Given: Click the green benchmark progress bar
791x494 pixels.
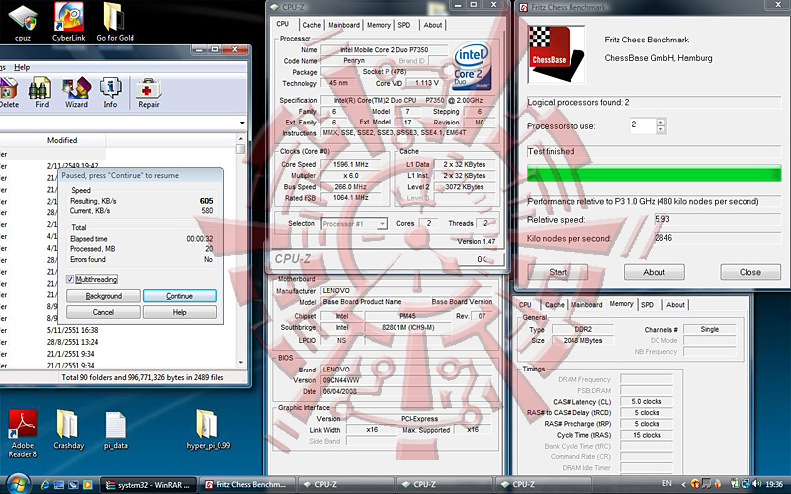Looking at the screenshot, I should (x=654, y=174).
